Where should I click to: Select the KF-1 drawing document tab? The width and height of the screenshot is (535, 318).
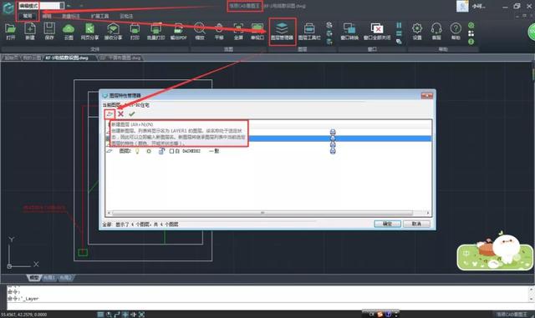pyautogui.click(x=67, y=58)
